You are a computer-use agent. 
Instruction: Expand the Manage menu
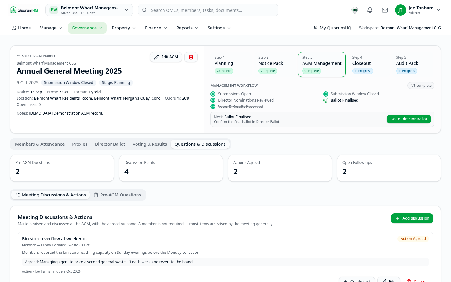(51, 28)
